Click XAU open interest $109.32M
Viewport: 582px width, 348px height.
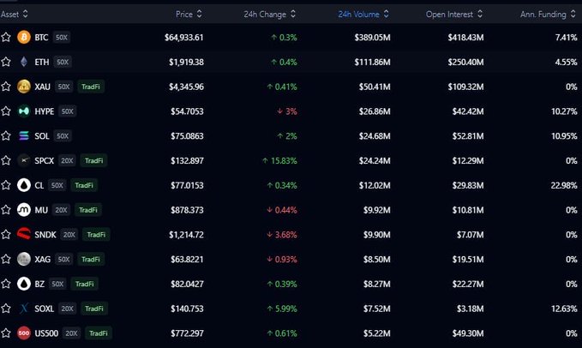click(x=465, y=87)
